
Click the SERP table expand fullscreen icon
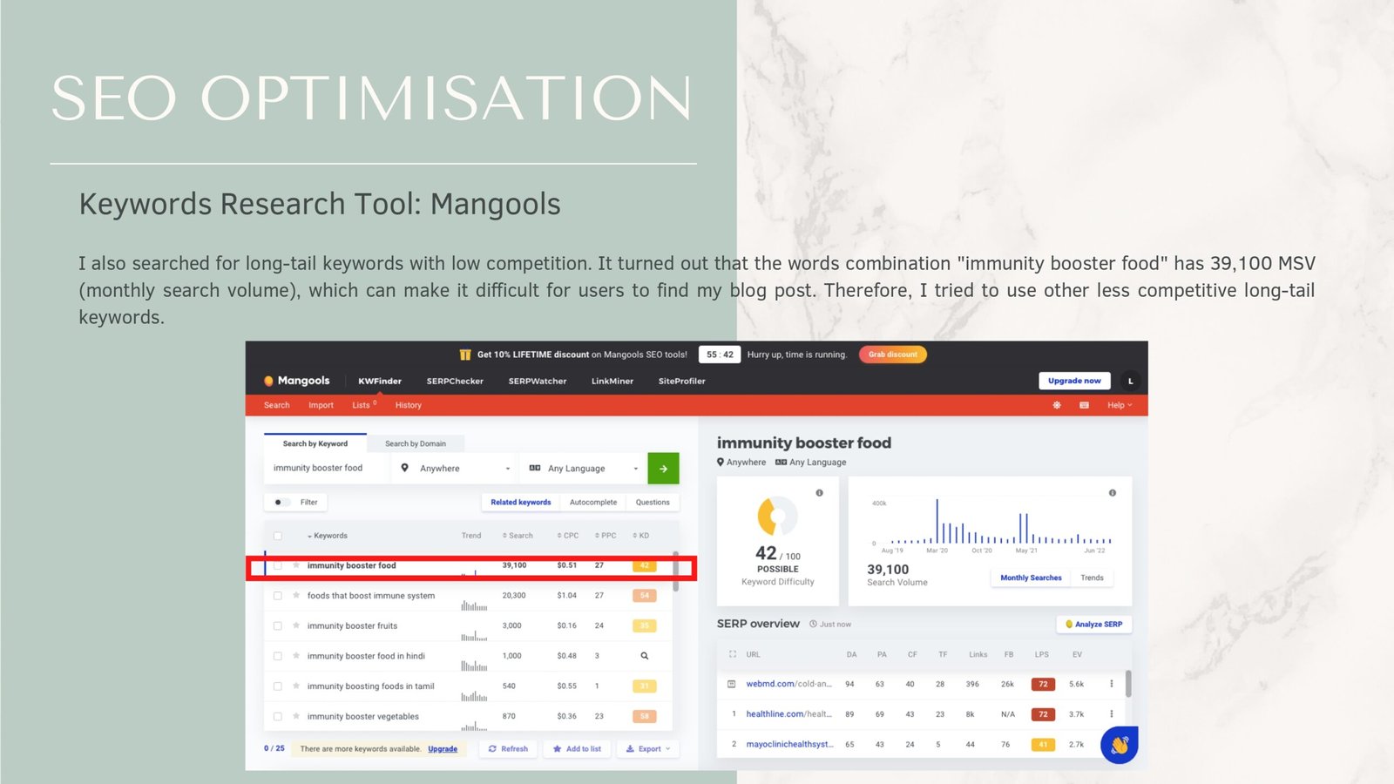click(x=732, y=654)
